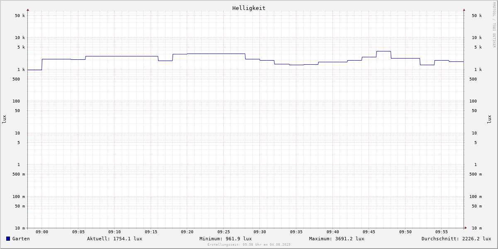Select the "5 k" label on the left axis
Image resolution: width=498 pixels, height=249 pixels.
pyautogui.click(x=21, y=47)
